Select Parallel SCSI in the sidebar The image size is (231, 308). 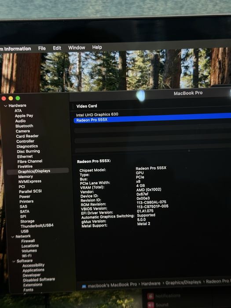tap(30, 191)
